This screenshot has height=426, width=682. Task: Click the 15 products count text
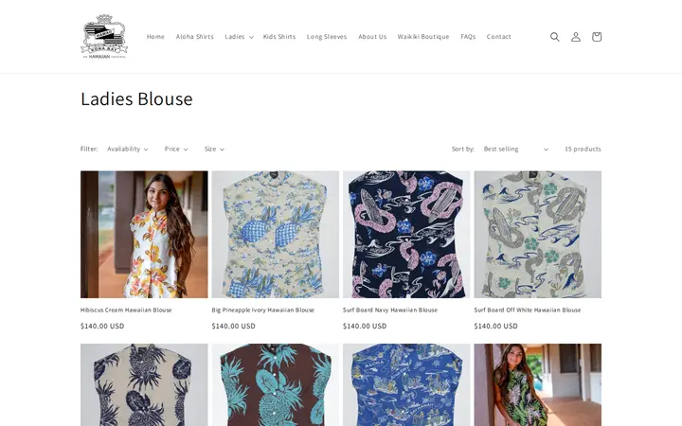(x=583, y=150)
